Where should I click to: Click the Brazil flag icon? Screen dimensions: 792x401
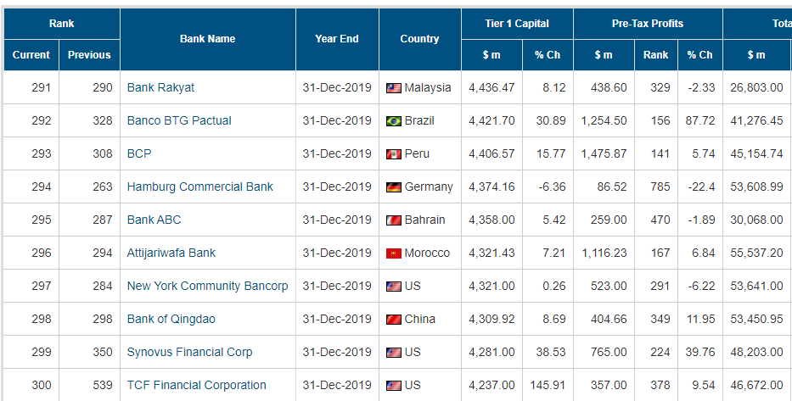point(394,121)
